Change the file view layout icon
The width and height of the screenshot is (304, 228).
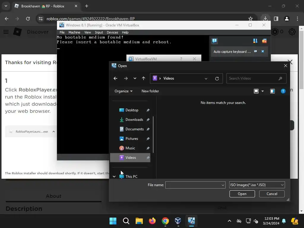point(256,91)
